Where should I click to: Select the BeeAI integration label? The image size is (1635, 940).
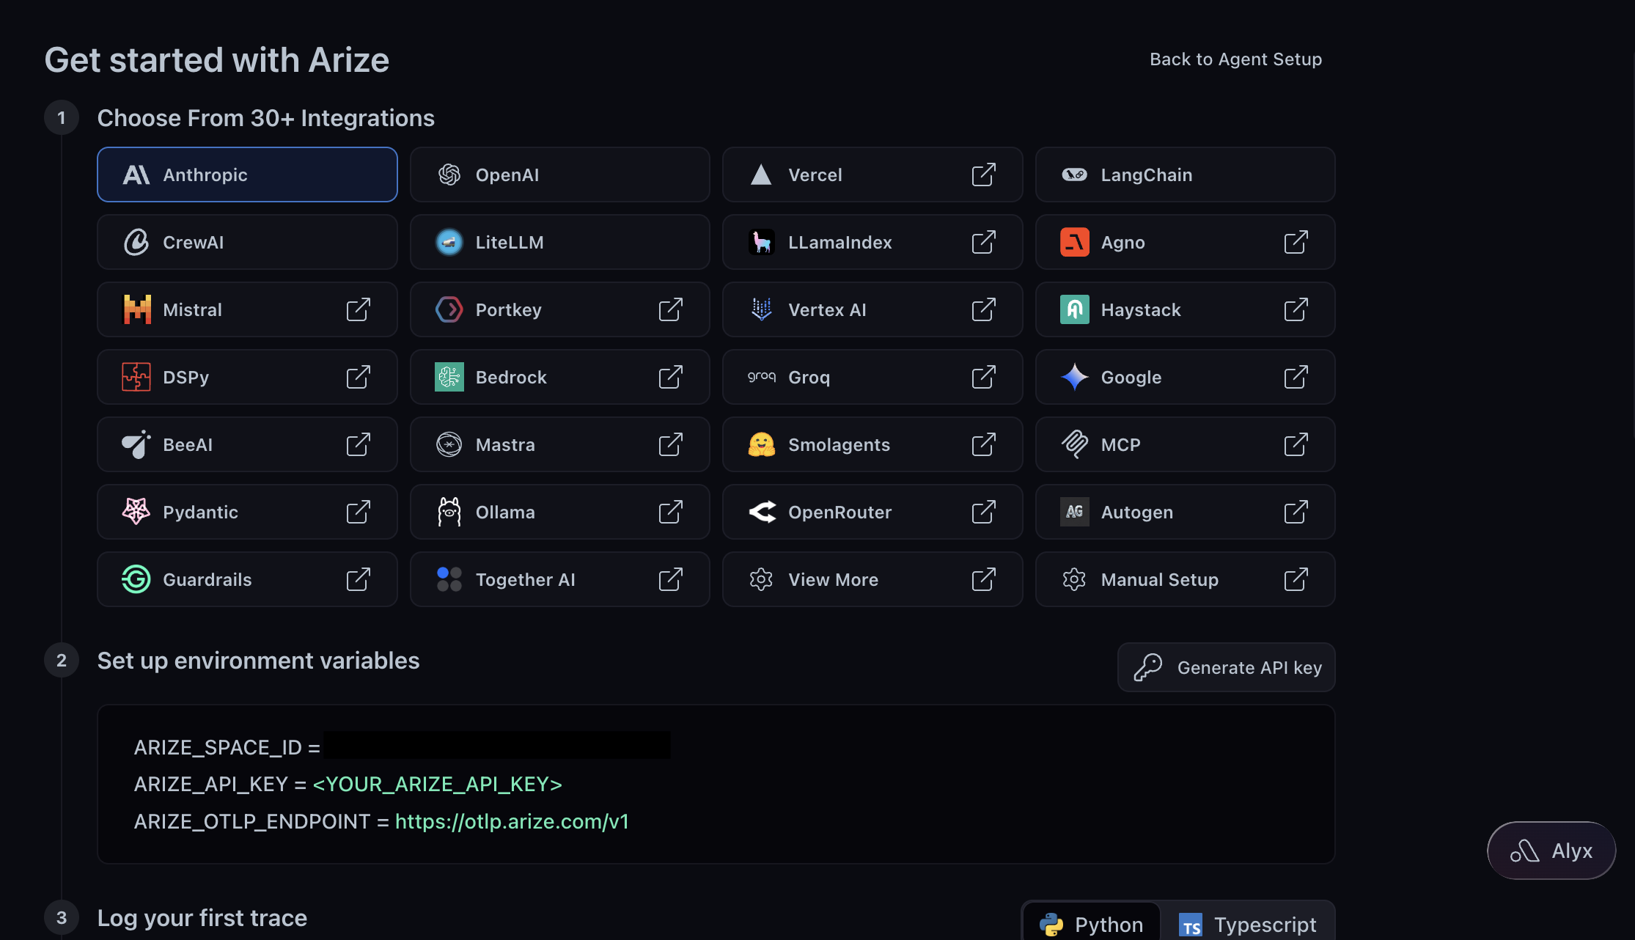click(188, 444)
